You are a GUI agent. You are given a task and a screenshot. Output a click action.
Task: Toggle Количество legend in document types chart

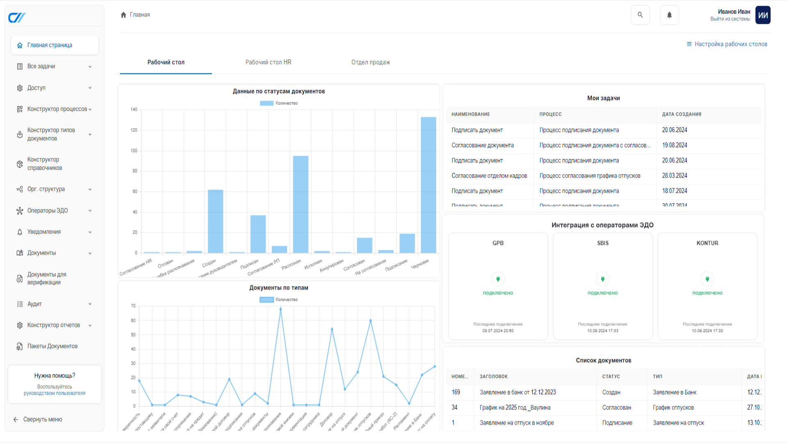pos(279,300)
